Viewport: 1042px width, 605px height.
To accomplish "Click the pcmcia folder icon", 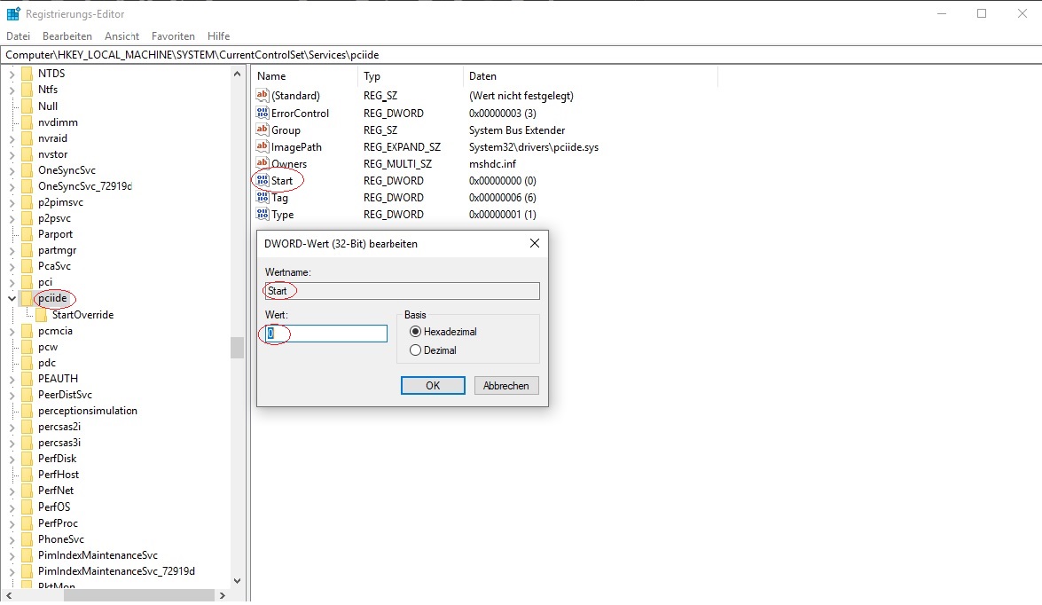I will pos(27,330).
